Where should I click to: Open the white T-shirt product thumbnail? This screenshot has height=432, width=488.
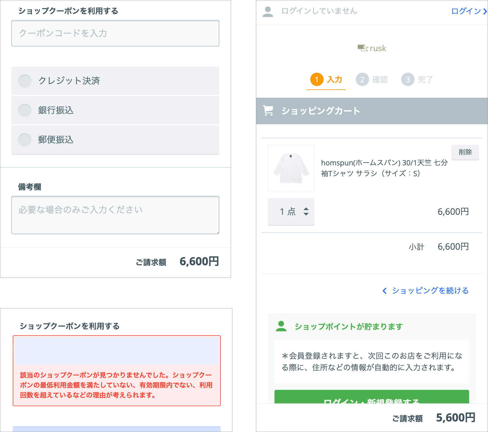click(x=291, y=168)
